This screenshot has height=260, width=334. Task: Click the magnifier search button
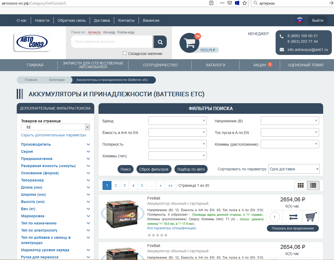coord(160,42)
